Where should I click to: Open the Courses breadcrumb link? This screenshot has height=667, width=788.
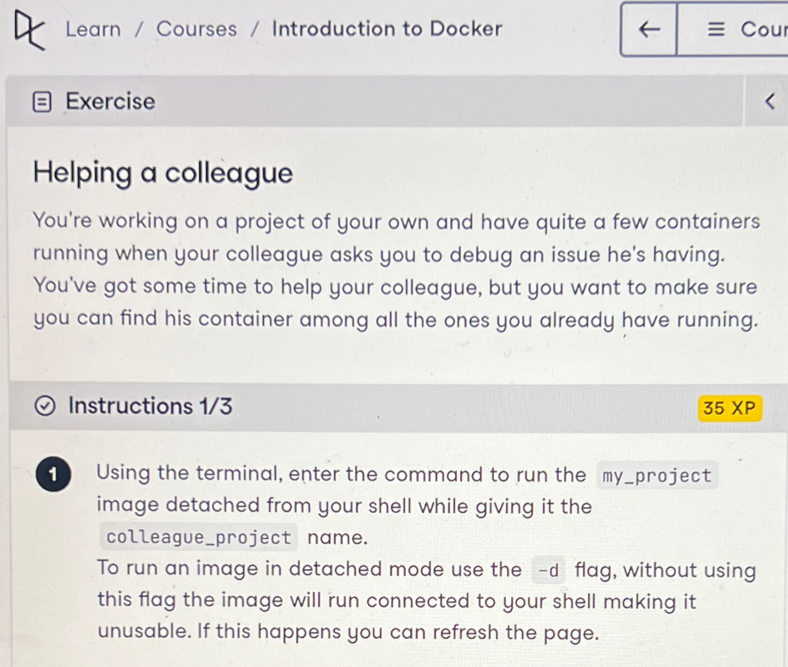pos(196,29)
